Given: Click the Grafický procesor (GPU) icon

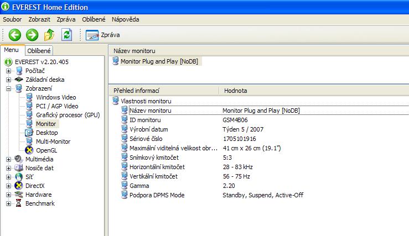Looking at the screenshot, I should pos(29,115).
